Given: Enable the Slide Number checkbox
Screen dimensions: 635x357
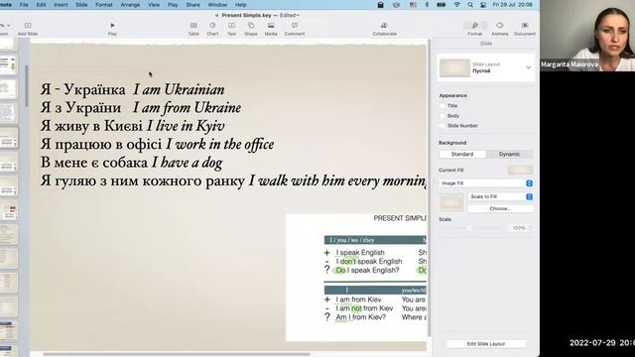Looking at the screenshot, I should point(443,126).
